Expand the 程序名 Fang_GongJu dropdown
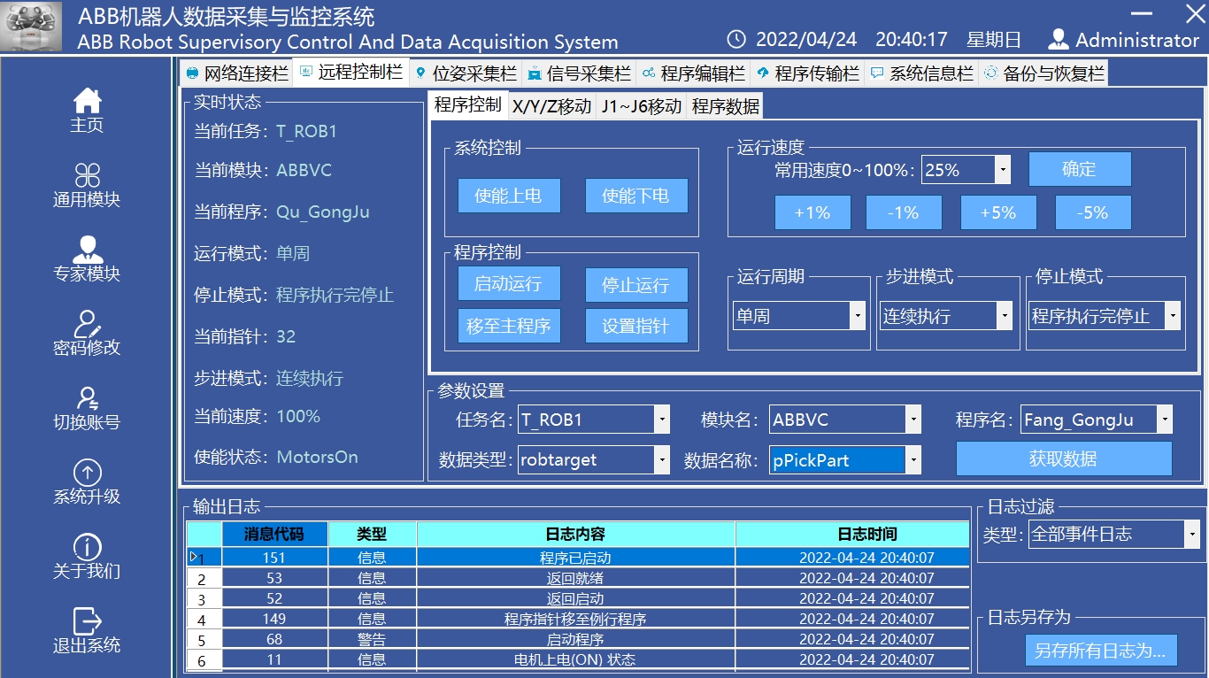The height and width of the screenshot is (678, 1209). coord(1165,420)
